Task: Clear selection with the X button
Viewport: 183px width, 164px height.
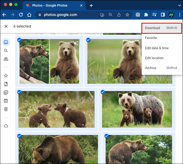Action: coord(6,26)
